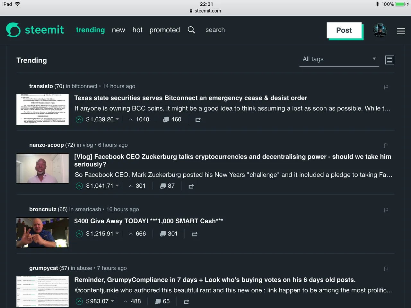Open the All tags dropdown

[339, 59]
